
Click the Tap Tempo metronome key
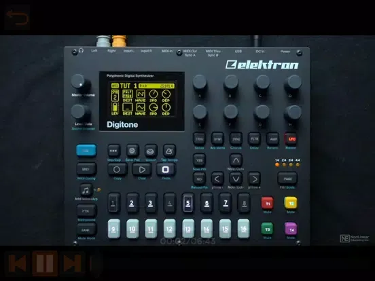pyautogui.click(x=169, y=151)
